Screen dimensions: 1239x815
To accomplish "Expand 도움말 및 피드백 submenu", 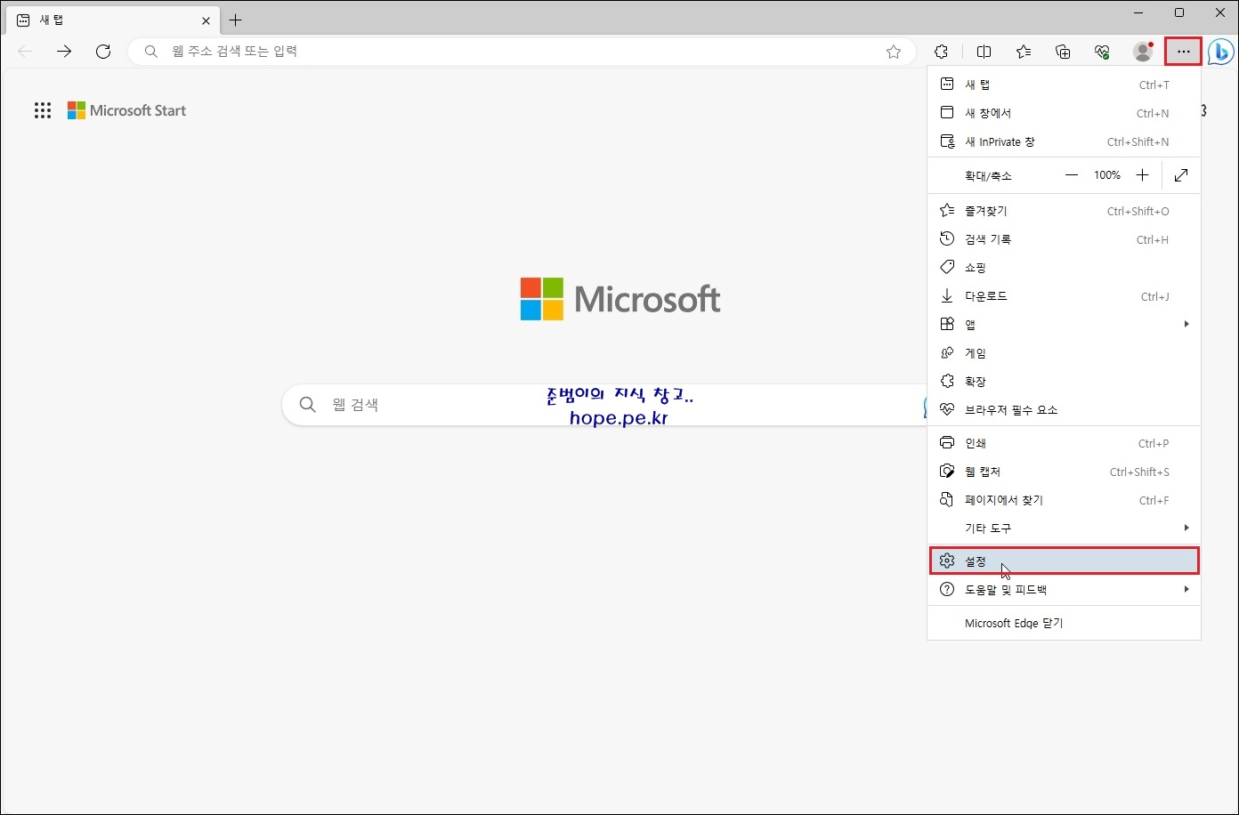I will (1064, 589).
